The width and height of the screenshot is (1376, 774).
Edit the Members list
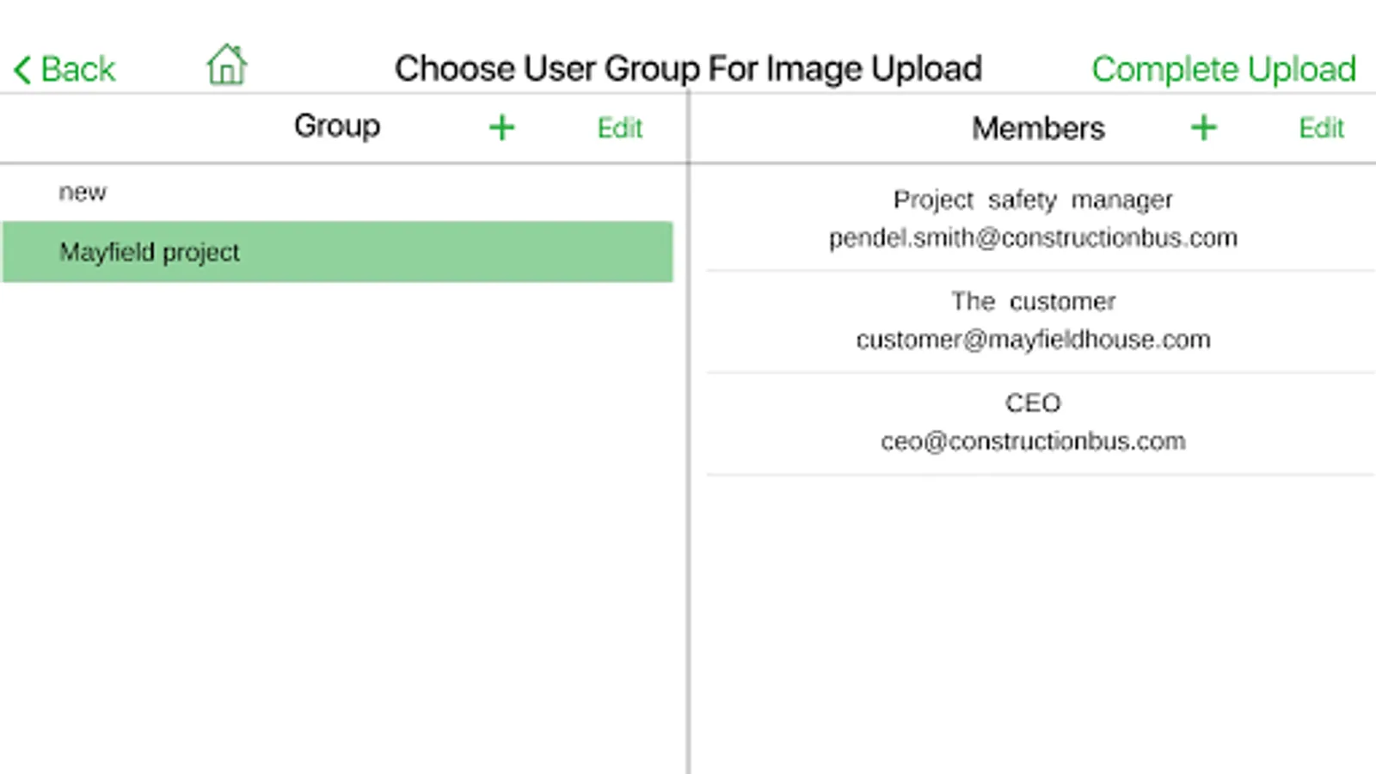coord(1321,128)
